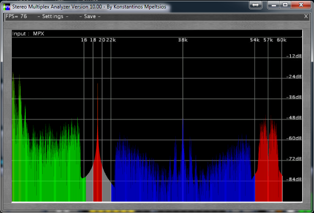The image size is (314, 213).
Task: Open the Settings menu
Action: [53, 16]
